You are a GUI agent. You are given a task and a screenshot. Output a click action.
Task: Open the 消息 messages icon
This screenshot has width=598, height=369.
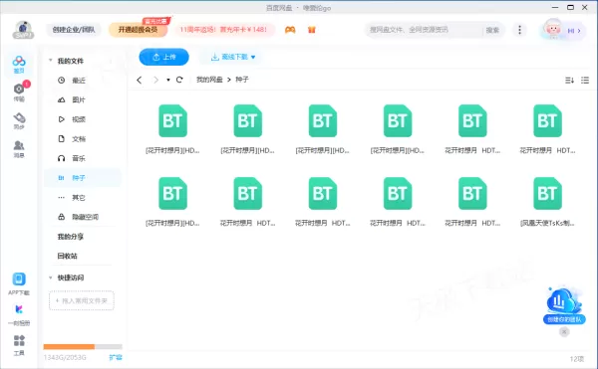tap(19, 149)
